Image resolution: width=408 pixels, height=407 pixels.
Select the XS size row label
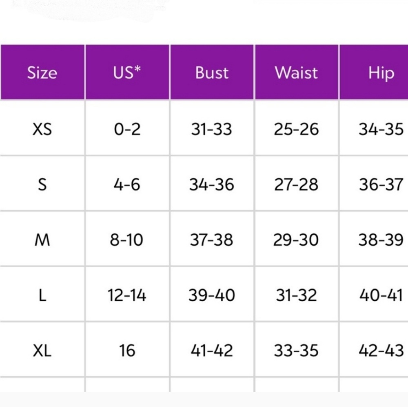point(42,129)
